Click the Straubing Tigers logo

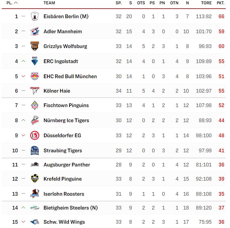click(35, 150)
